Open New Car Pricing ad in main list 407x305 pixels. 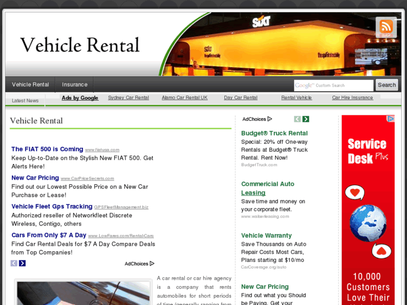click(x=35, y=178)
